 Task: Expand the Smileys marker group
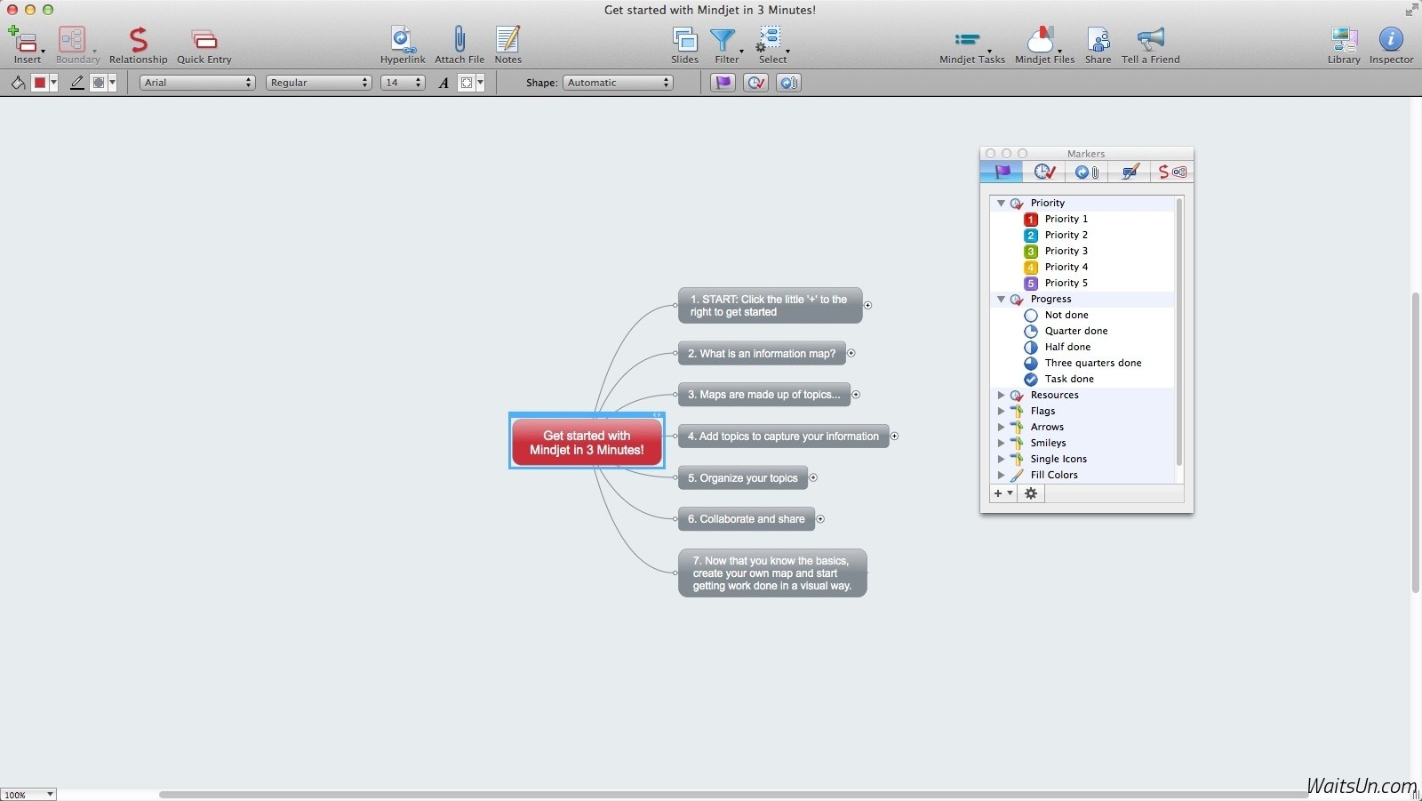tap(1001, 443)
